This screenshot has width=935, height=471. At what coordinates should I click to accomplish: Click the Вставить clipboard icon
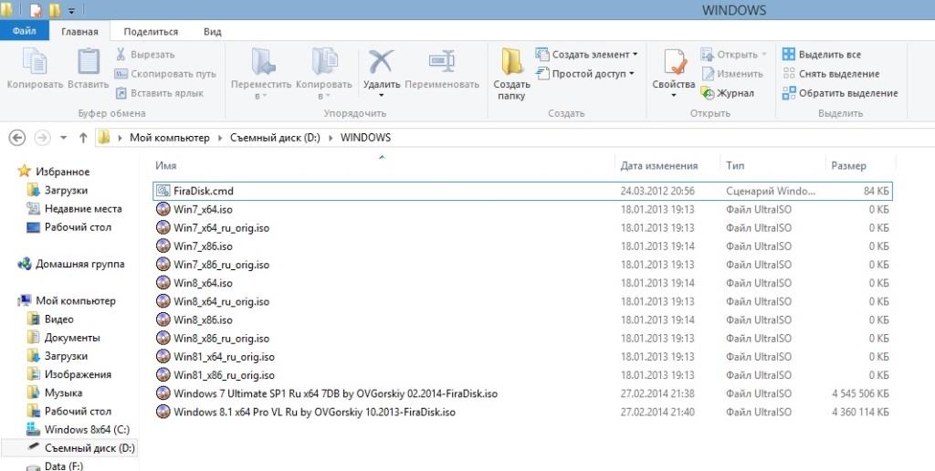coord(89,62)
